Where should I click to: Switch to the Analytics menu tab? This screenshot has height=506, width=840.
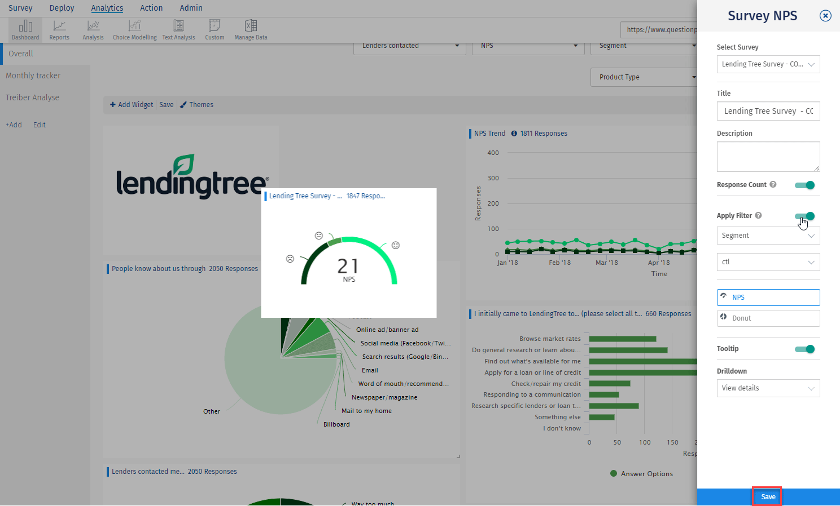(107, 8)
